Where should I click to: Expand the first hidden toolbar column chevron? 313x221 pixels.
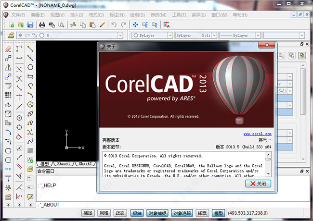point(8,205)
